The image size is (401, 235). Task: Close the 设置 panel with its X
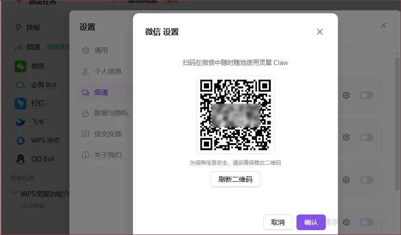click(x=383, y=25)
